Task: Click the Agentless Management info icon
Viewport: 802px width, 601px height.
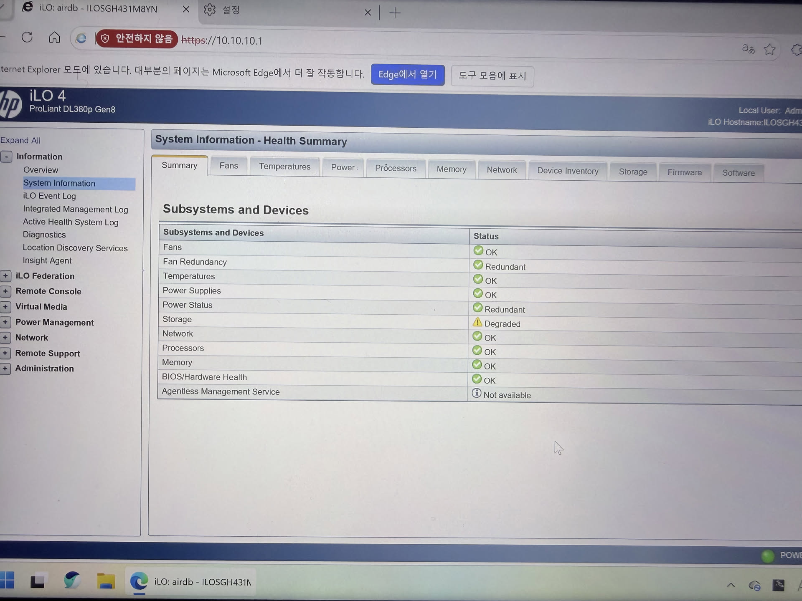Action: 476,394
